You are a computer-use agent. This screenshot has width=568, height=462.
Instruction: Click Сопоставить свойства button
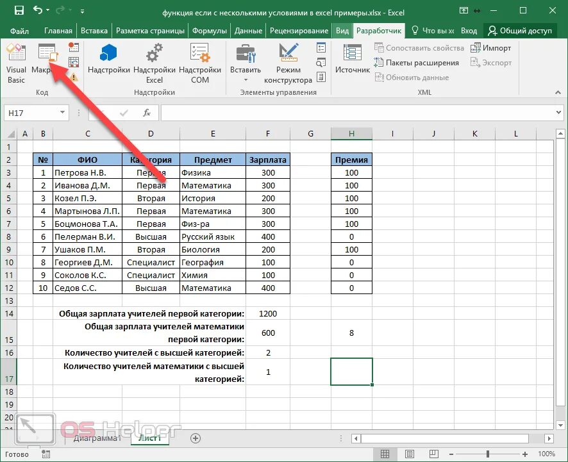(419, 48)
